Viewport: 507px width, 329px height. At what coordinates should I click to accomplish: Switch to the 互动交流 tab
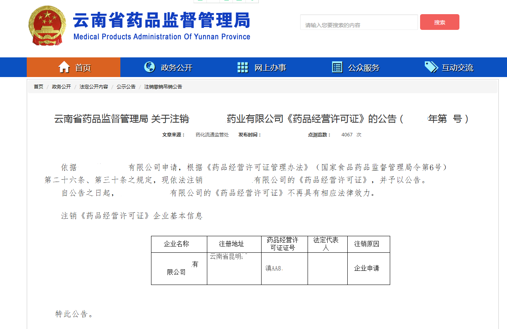[457, 67]
